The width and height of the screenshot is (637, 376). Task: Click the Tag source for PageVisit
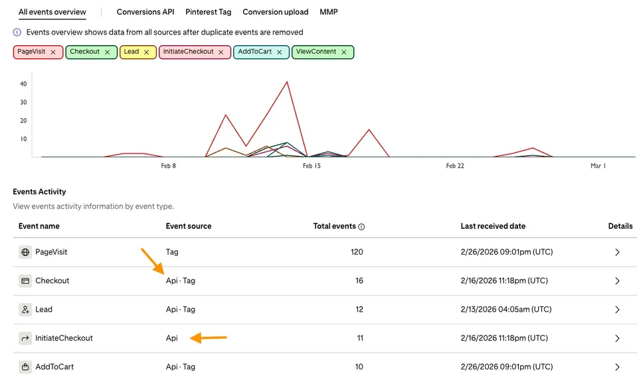172,252
